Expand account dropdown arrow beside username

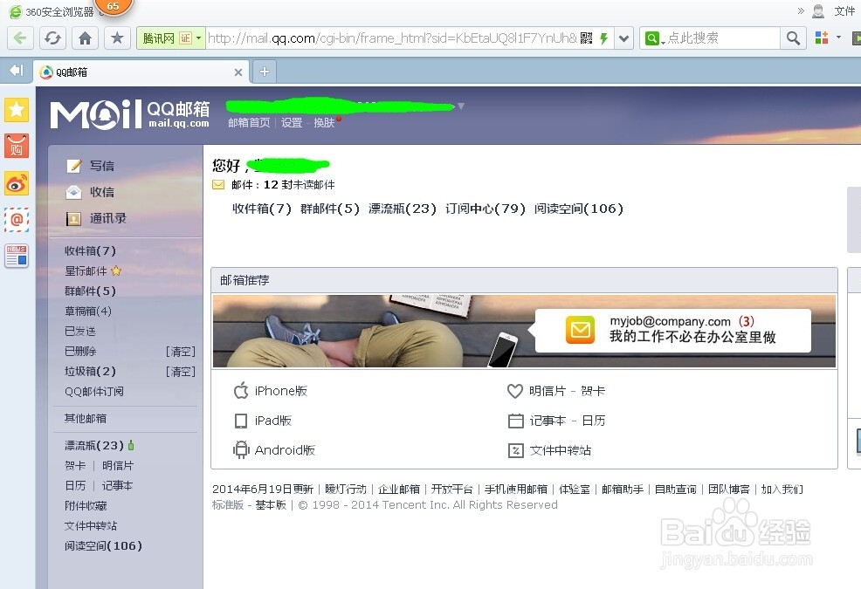click(x=461, y=106)
